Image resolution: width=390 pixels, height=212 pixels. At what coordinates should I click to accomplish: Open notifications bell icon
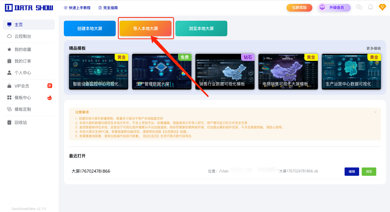(x=371, y=7)
